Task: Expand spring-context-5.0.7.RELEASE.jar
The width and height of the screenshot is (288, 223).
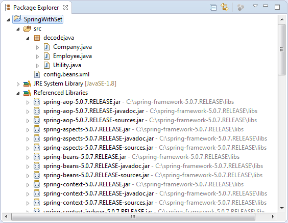Action: coord(28,185)
